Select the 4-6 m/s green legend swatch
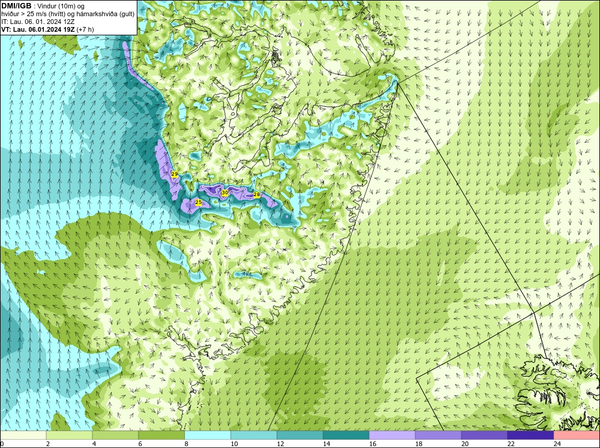Viewport: 600px width, 448px height. click(115, 435)
